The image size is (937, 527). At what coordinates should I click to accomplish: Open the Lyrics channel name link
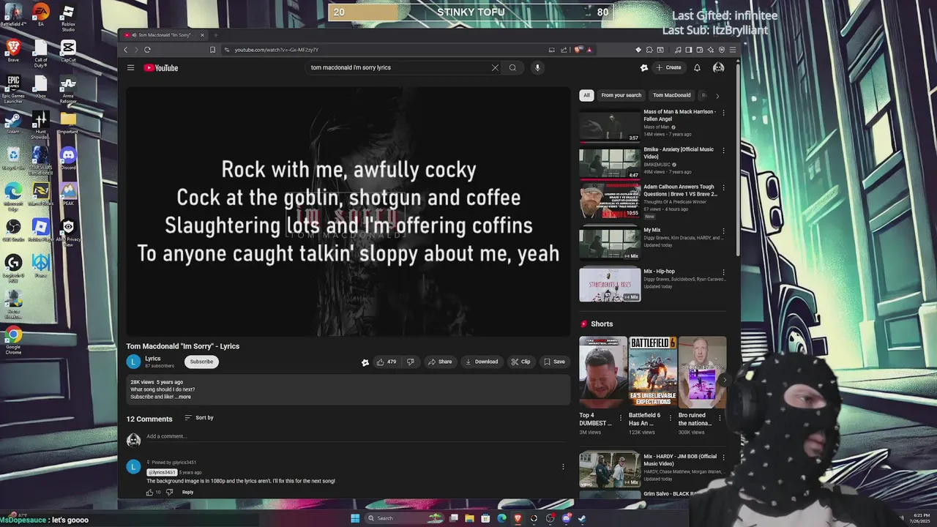click(152, 359)
